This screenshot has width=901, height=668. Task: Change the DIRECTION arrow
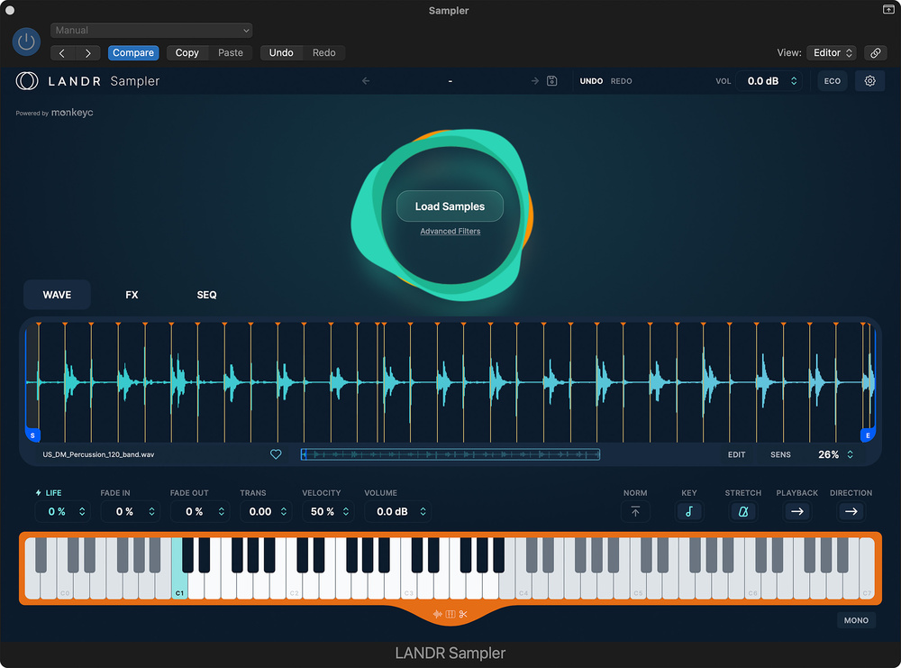point(851,512)
